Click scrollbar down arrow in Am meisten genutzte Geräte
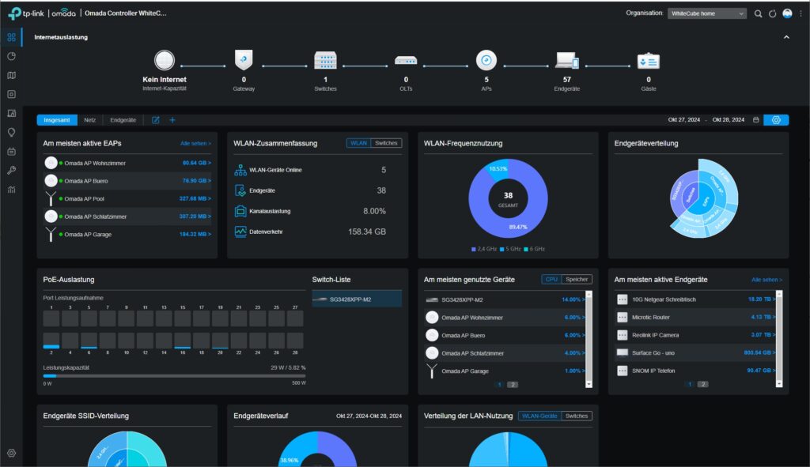The height and width of the screenshot is (467, 810). (589, 385)
